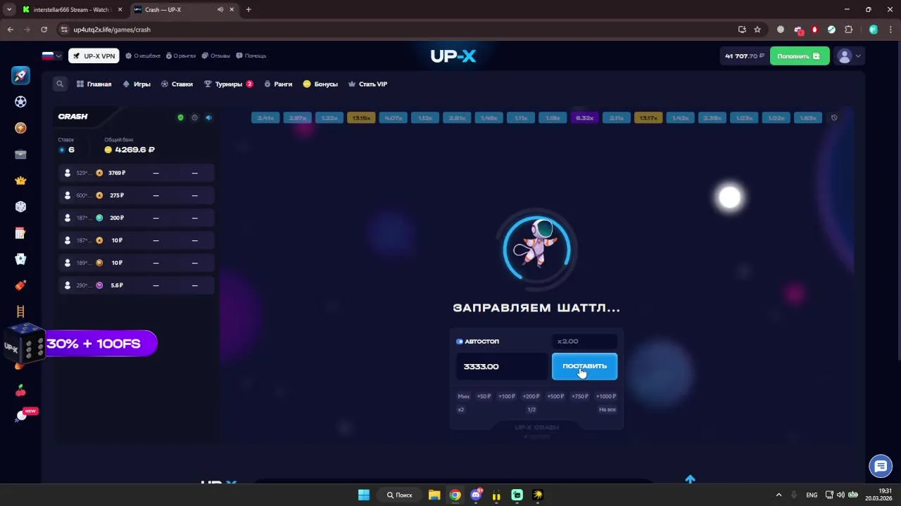
Task: Open the Игры menu item
Action: (x=137, y=84)
